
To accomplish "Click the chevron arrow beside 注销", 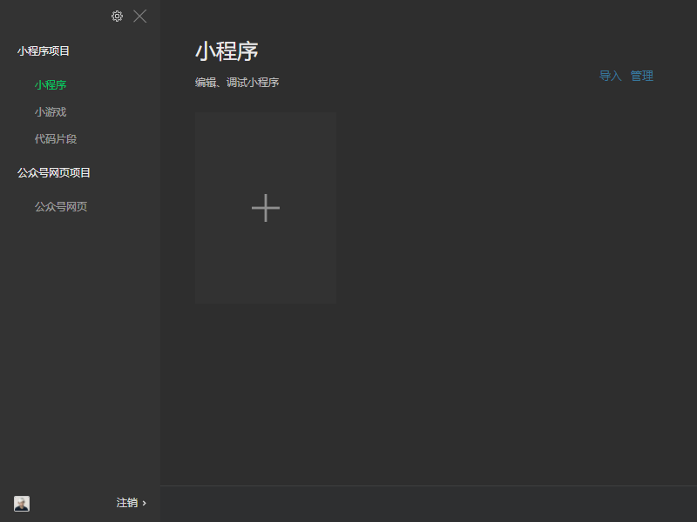I will point(144,503).
